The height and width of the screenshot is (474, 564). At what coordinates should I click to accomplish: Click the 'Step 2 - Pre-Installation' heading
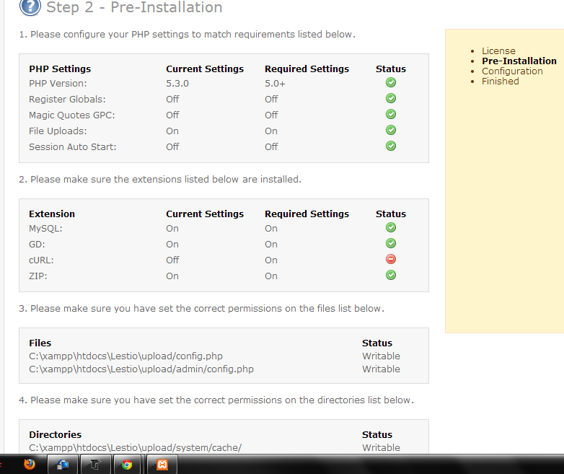[134, 7]
